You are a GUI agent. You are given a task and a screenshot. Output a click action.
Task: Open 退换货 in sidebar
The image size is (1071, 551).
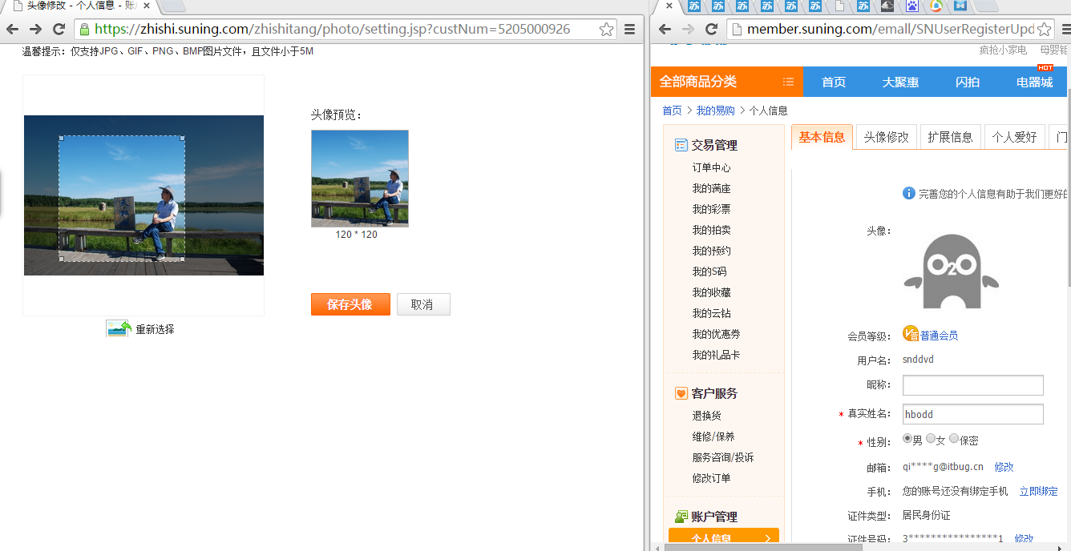706,416
